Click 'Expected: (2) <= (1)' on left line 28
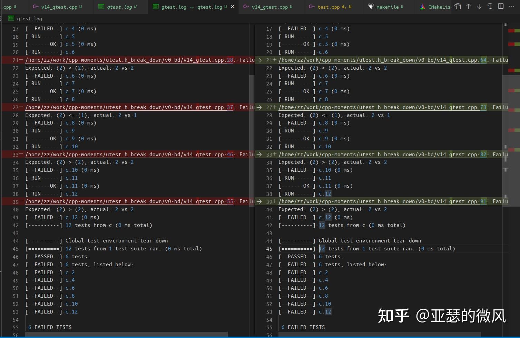Viewport: 520px width, 338px height. (x=56, y=115)
